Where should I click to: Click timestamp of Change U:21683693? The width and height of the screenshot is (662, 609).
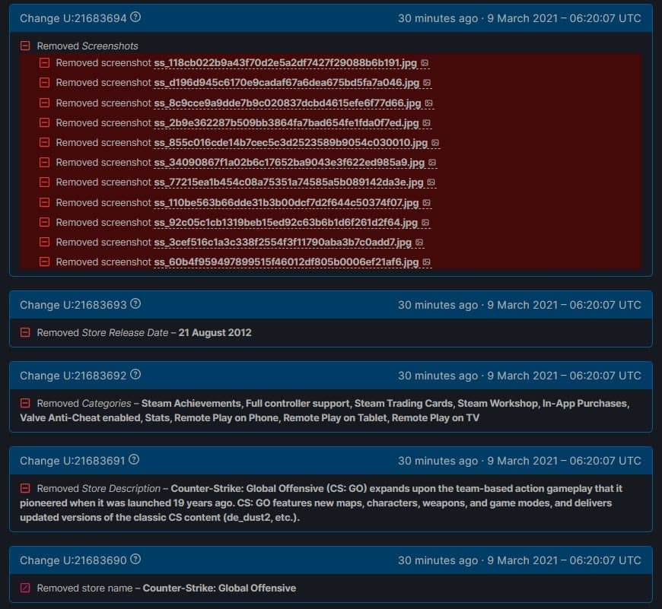[x=519, y=305]
